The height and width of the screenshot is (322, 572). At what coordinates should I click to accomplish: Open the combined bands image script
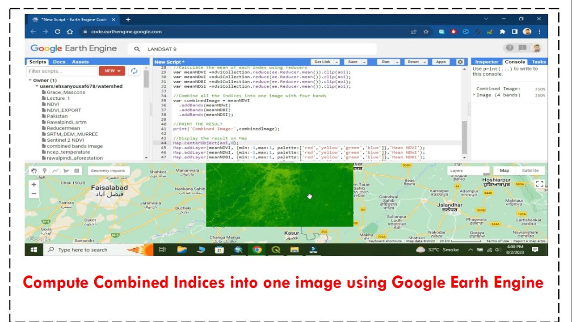[75, 146]
